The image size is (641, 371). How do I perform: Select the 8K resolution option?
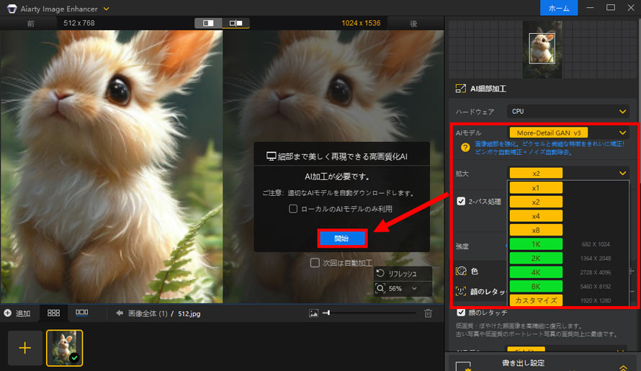pyautogui.click(x=536, y=286)
